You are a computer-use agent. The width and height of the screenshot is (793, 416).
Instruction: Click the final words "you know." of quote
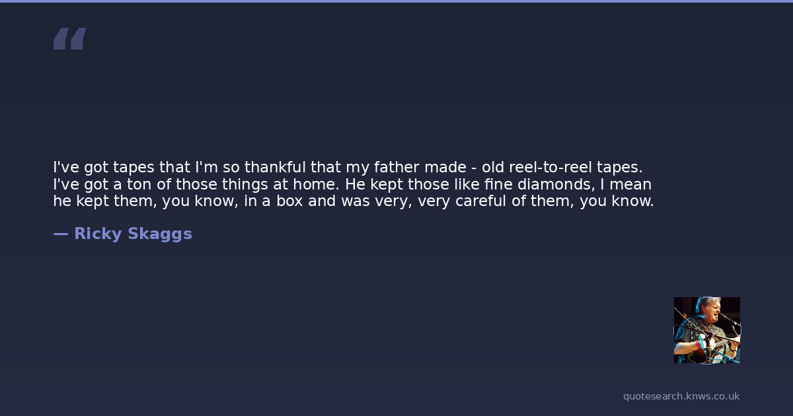click(x=617, y=201)
